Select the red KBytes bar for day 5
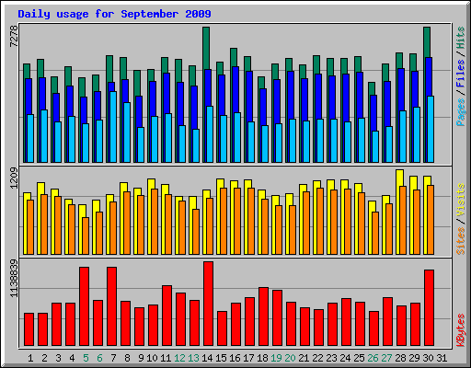Image resolution: width=471 pixels, height=368 pixels. click(x=84, y=306)
